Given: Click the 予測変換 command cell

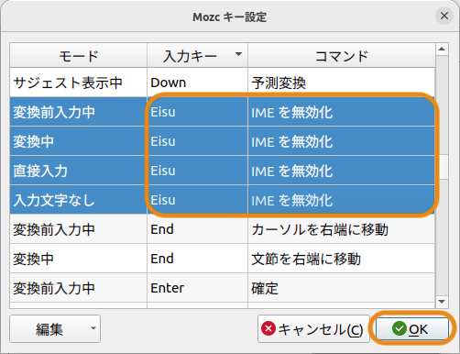Looking at the screenshot, I should [342, 83].
